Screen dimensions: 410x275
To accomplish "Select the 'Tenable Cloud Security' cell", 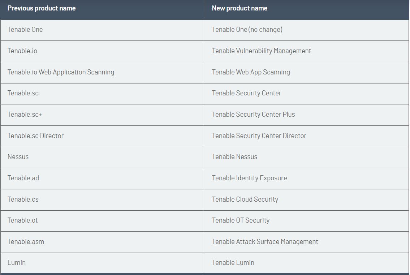I will 307,200.
